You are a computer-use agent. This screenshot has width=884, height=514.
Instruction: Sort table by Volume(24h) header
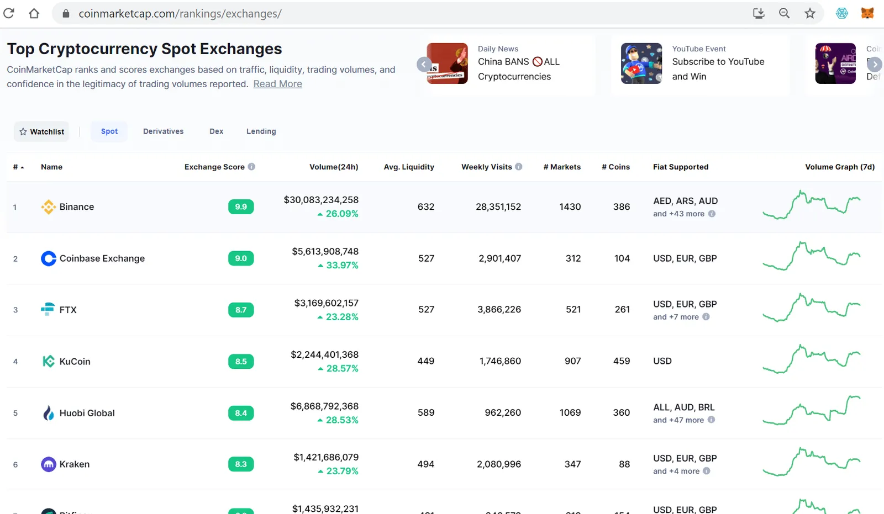(x=334, y=167)
